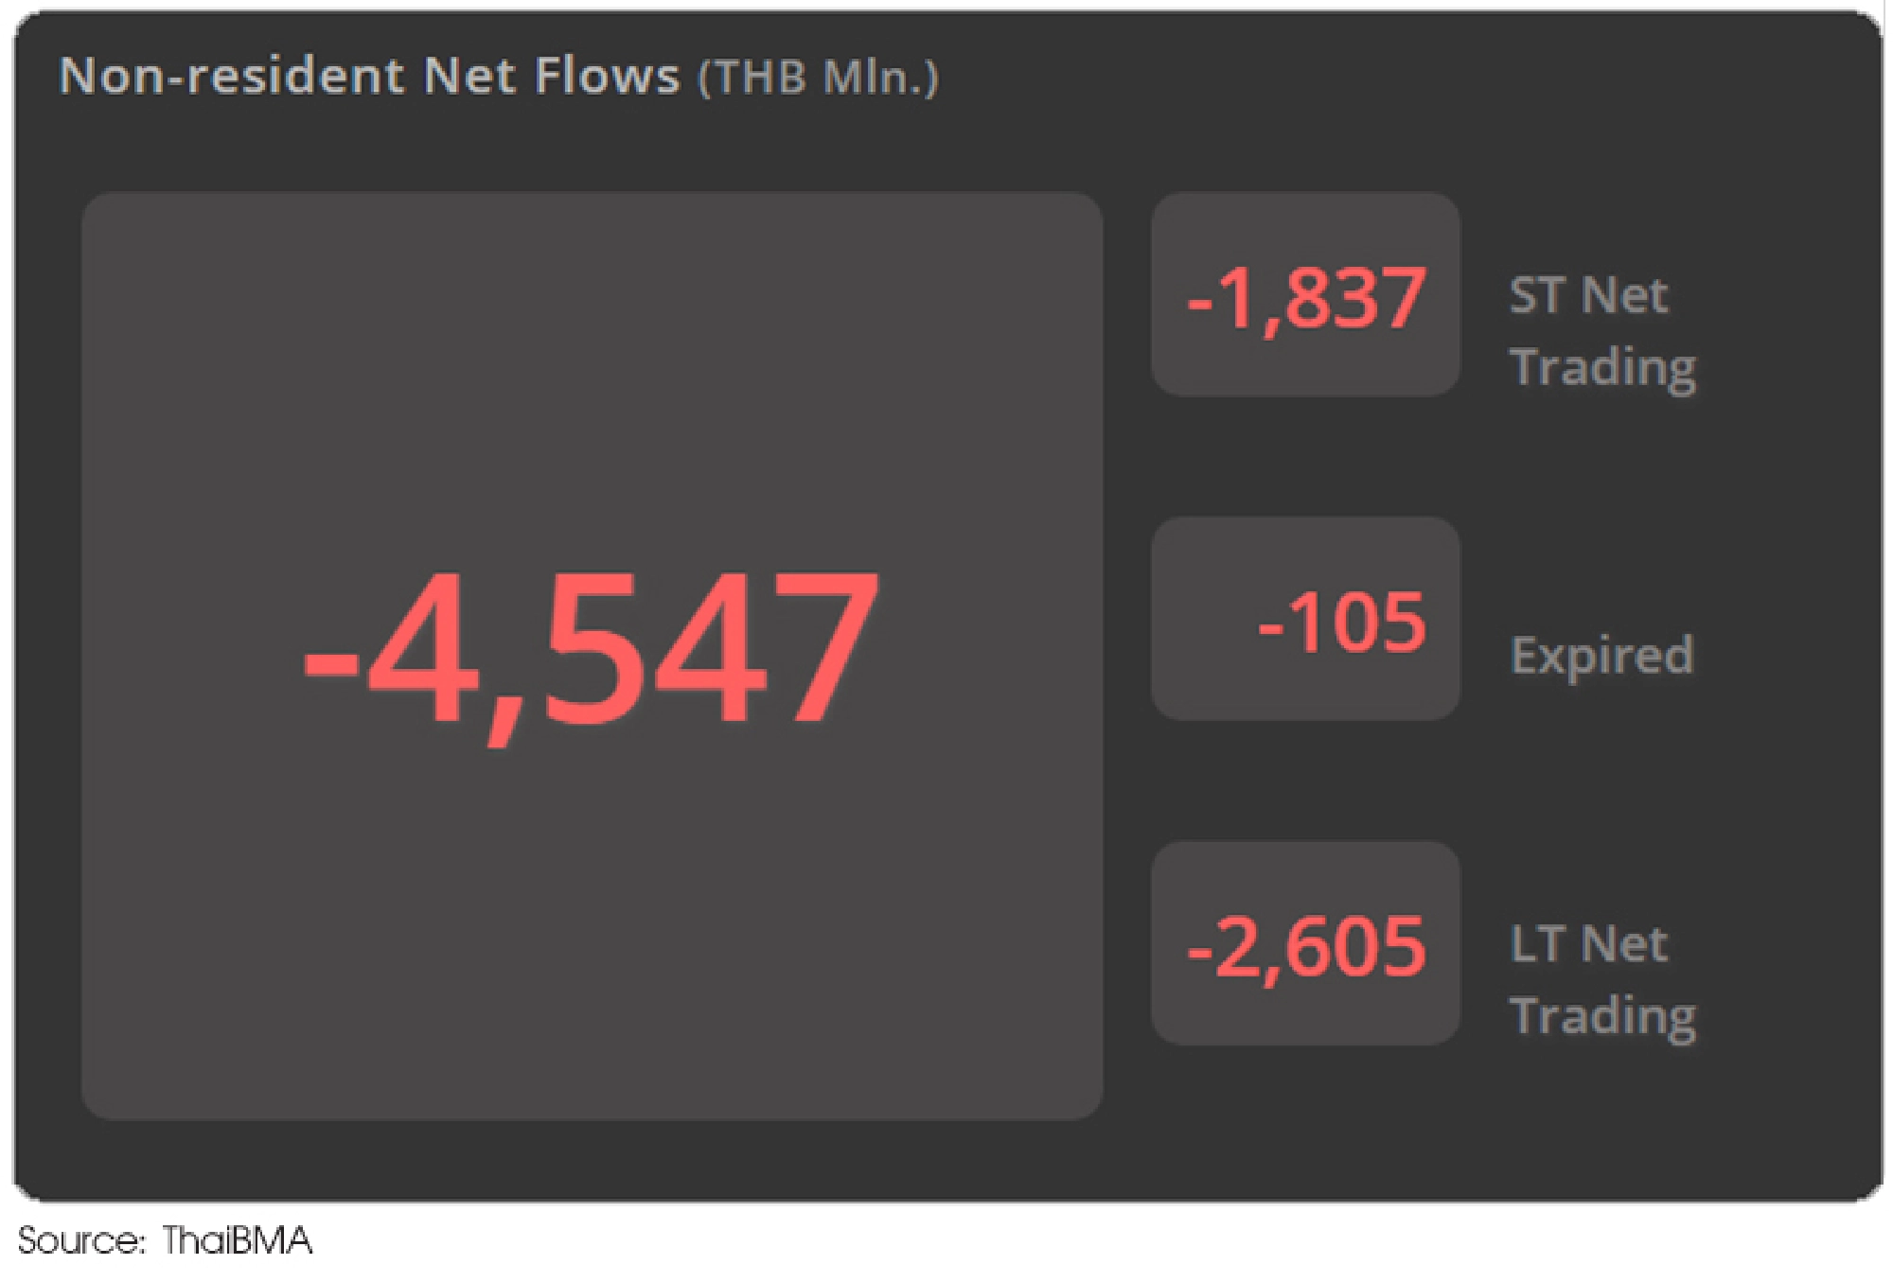Image resolution: width=1893 pixels, height=1282 pixels.
Task: Click the -105 value box
Action: click(x=1305, y=621)
